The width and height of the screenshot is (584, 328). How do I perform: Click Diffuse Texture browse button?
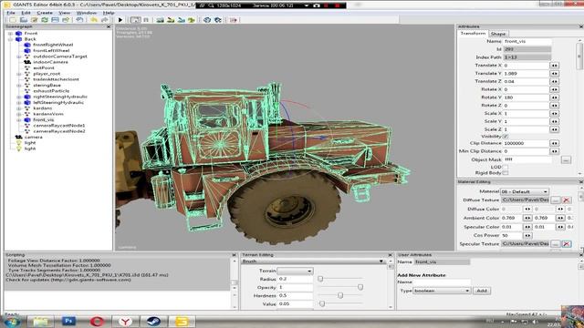coord(556,200)
